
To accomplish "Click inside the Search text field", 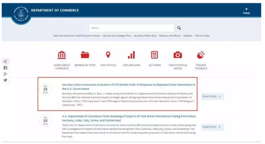I will tap(131, 28).
